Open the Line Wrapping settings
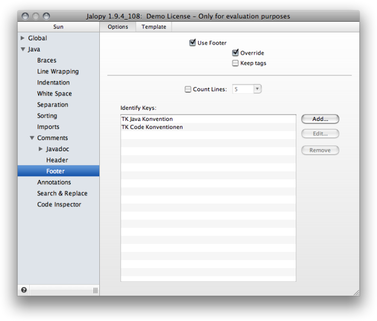The width and height of the screenshot is (377, 321). click(58, 72)
